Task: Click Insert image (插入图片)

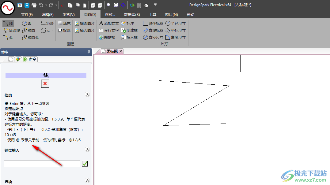Action: point(85,31)
